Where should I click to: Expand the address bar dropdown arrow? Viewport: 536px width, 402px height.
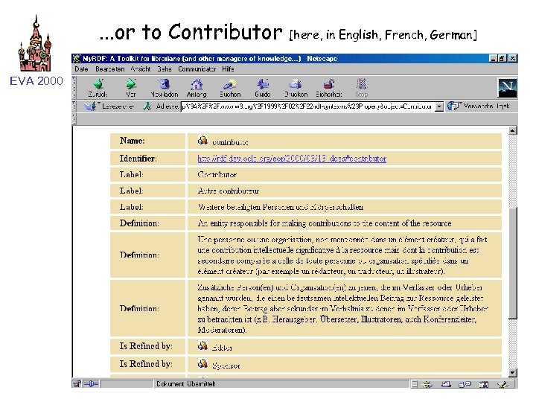coord(439,106)
